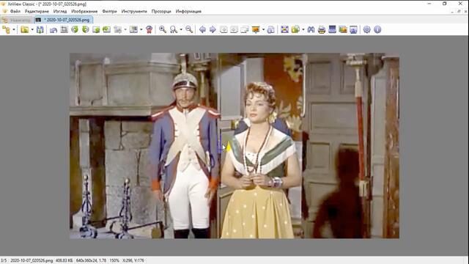Toggle the fullscreen view icon

(284, 29)
